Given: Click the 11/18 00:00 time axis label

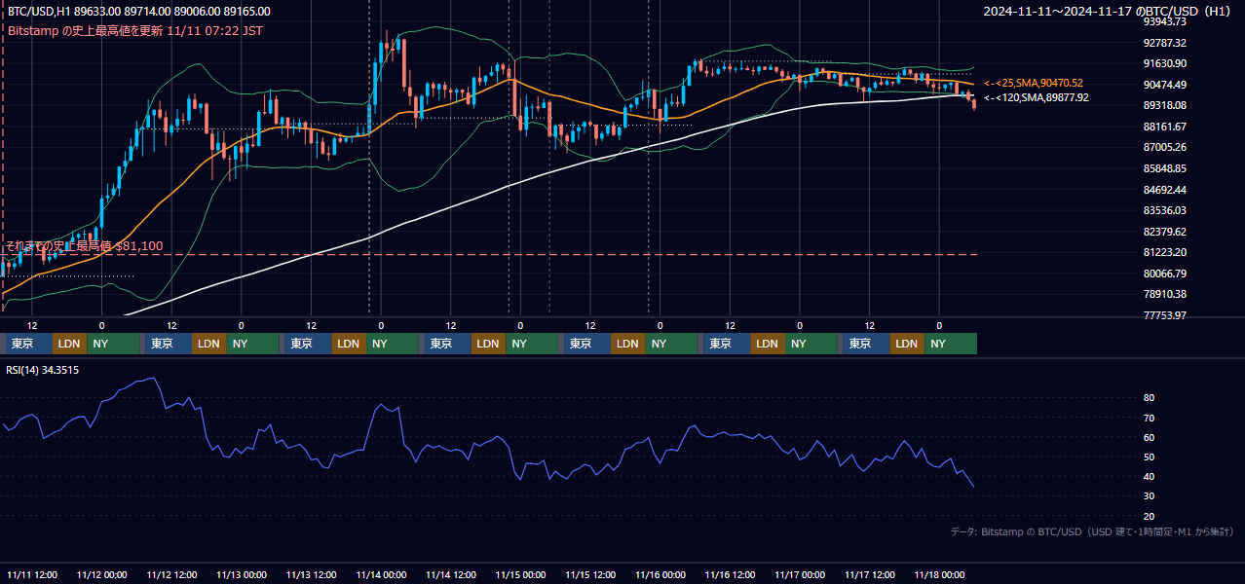Looking at the screenshot, I should (x=940, y=575).
